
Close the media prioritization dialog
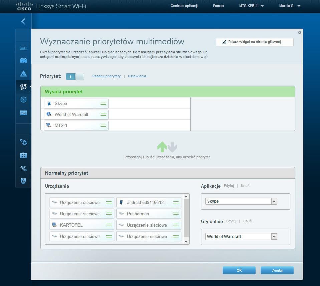(299, 32)
